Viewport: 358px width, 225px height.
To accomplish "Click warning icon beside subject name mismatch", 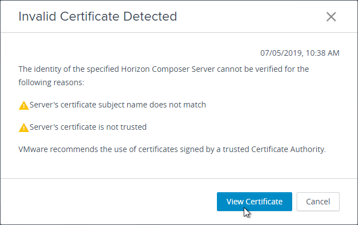I will pos(23,105).
